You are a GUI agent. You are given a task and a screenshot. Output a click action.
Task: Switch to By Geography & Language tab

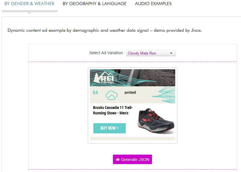click(x=94, y=3)
